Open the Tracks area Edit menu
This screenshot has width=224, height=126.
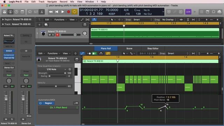48,20
